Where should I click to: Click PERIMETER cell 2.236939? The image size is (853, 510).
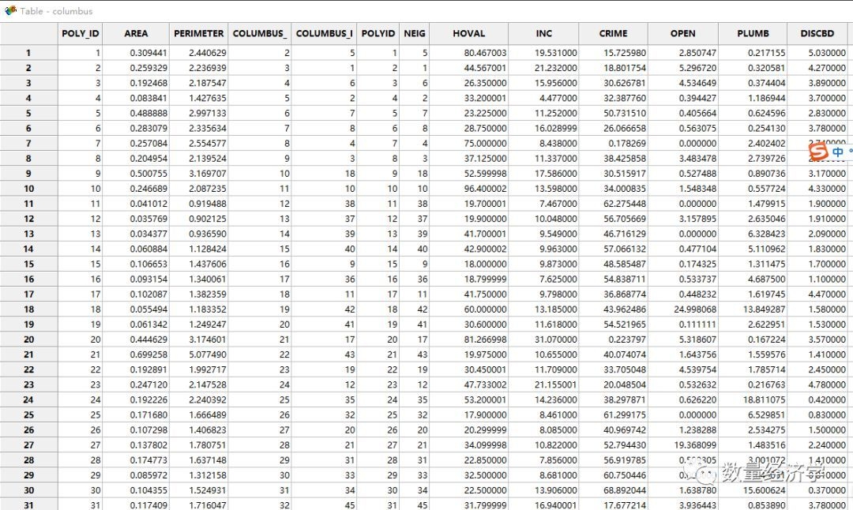(198, 68)
